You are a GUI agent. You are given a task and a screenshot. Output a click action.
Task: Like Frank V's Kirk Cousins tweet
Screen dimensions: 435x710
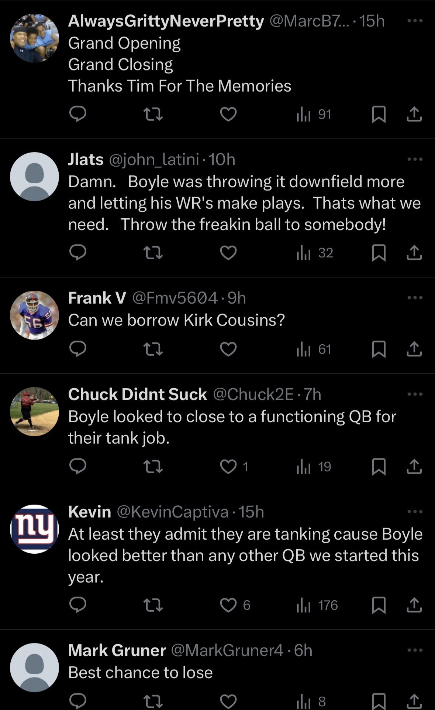(228, 349)
